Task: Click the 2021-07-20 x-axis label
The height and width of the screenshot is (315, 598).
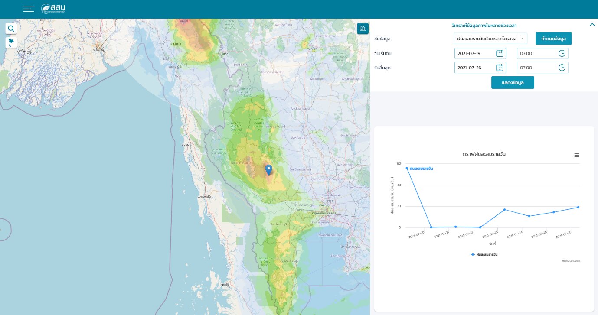Action: click(417, 235)
